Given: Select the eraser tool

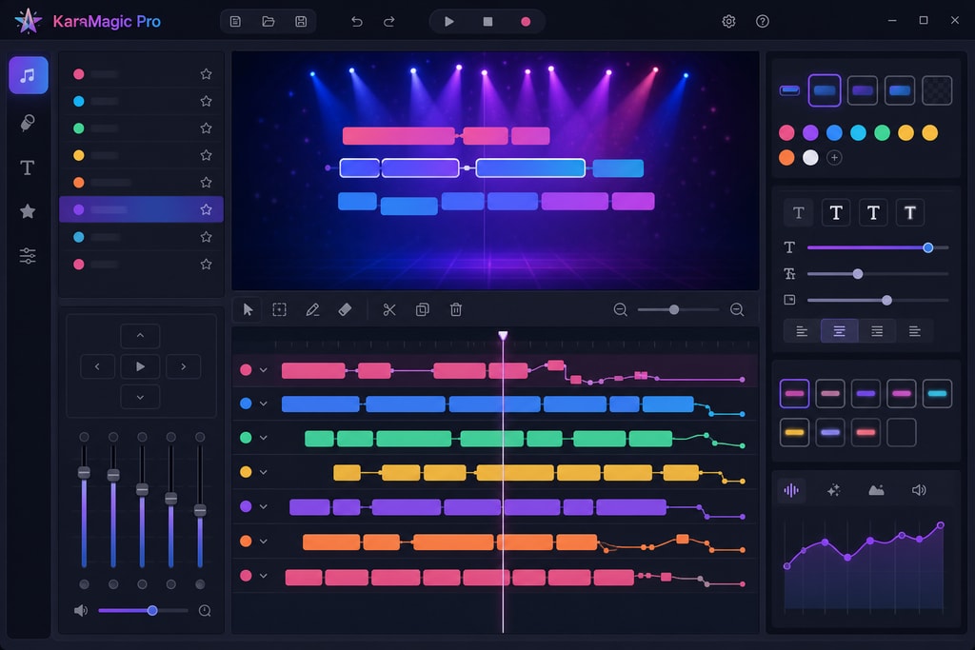Looking at the screenshot, I should tap(345, 309).
